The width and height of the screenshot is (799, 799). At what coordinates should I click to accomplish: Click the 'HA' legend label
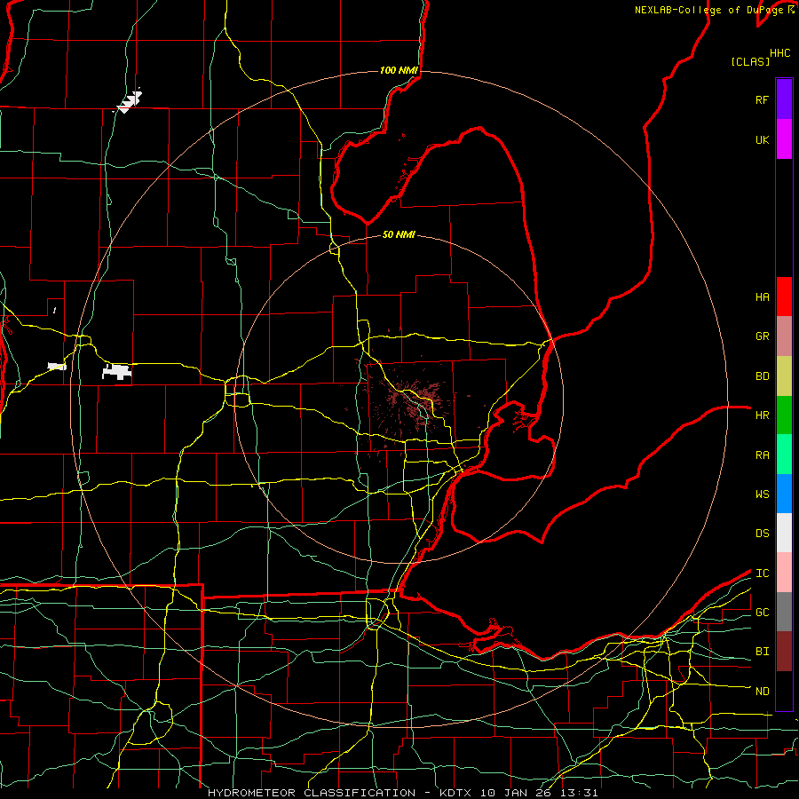pyautogui.click(x=762, y=297)
